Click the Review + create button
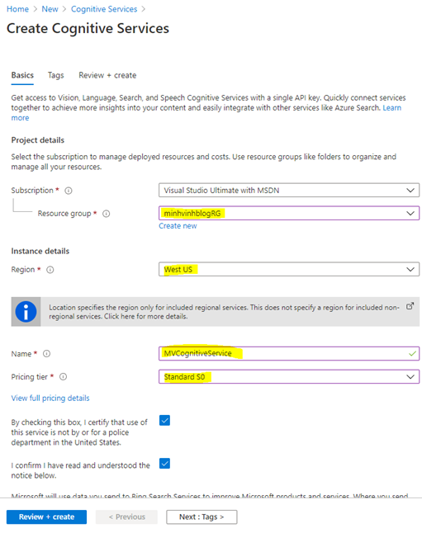The width and height of the screenshot is (422, 533). click(46, 517)
